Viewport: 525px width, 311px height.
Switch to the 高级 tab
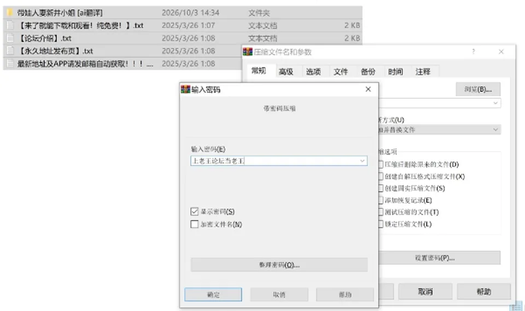[286, 72]
